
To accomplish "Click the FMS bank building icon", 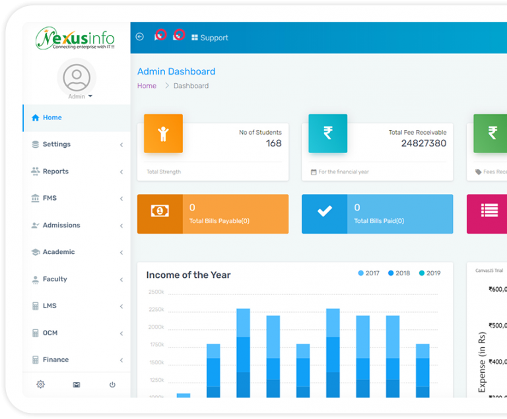I will pyautogui.click(x=35, y=198).
